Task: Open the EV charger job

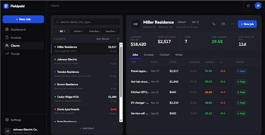Action: click(194, 103)
